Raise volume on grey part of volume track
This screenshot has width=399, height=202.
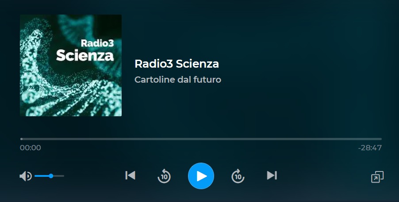58,176
